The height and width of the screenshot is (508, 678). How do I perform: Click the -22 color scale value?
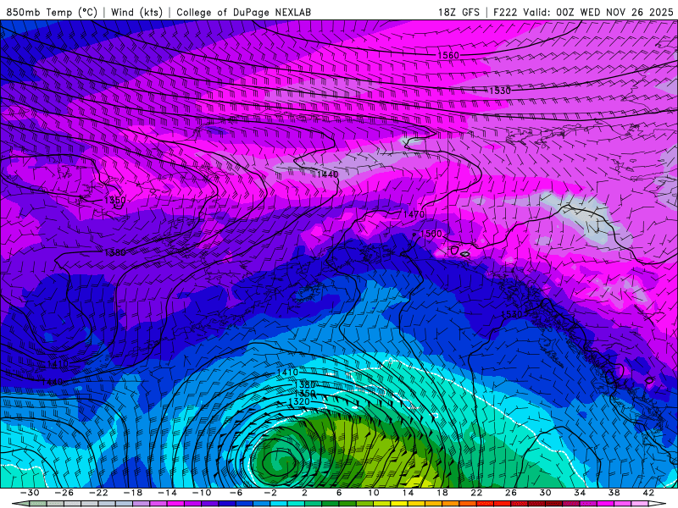pos(98,493)
